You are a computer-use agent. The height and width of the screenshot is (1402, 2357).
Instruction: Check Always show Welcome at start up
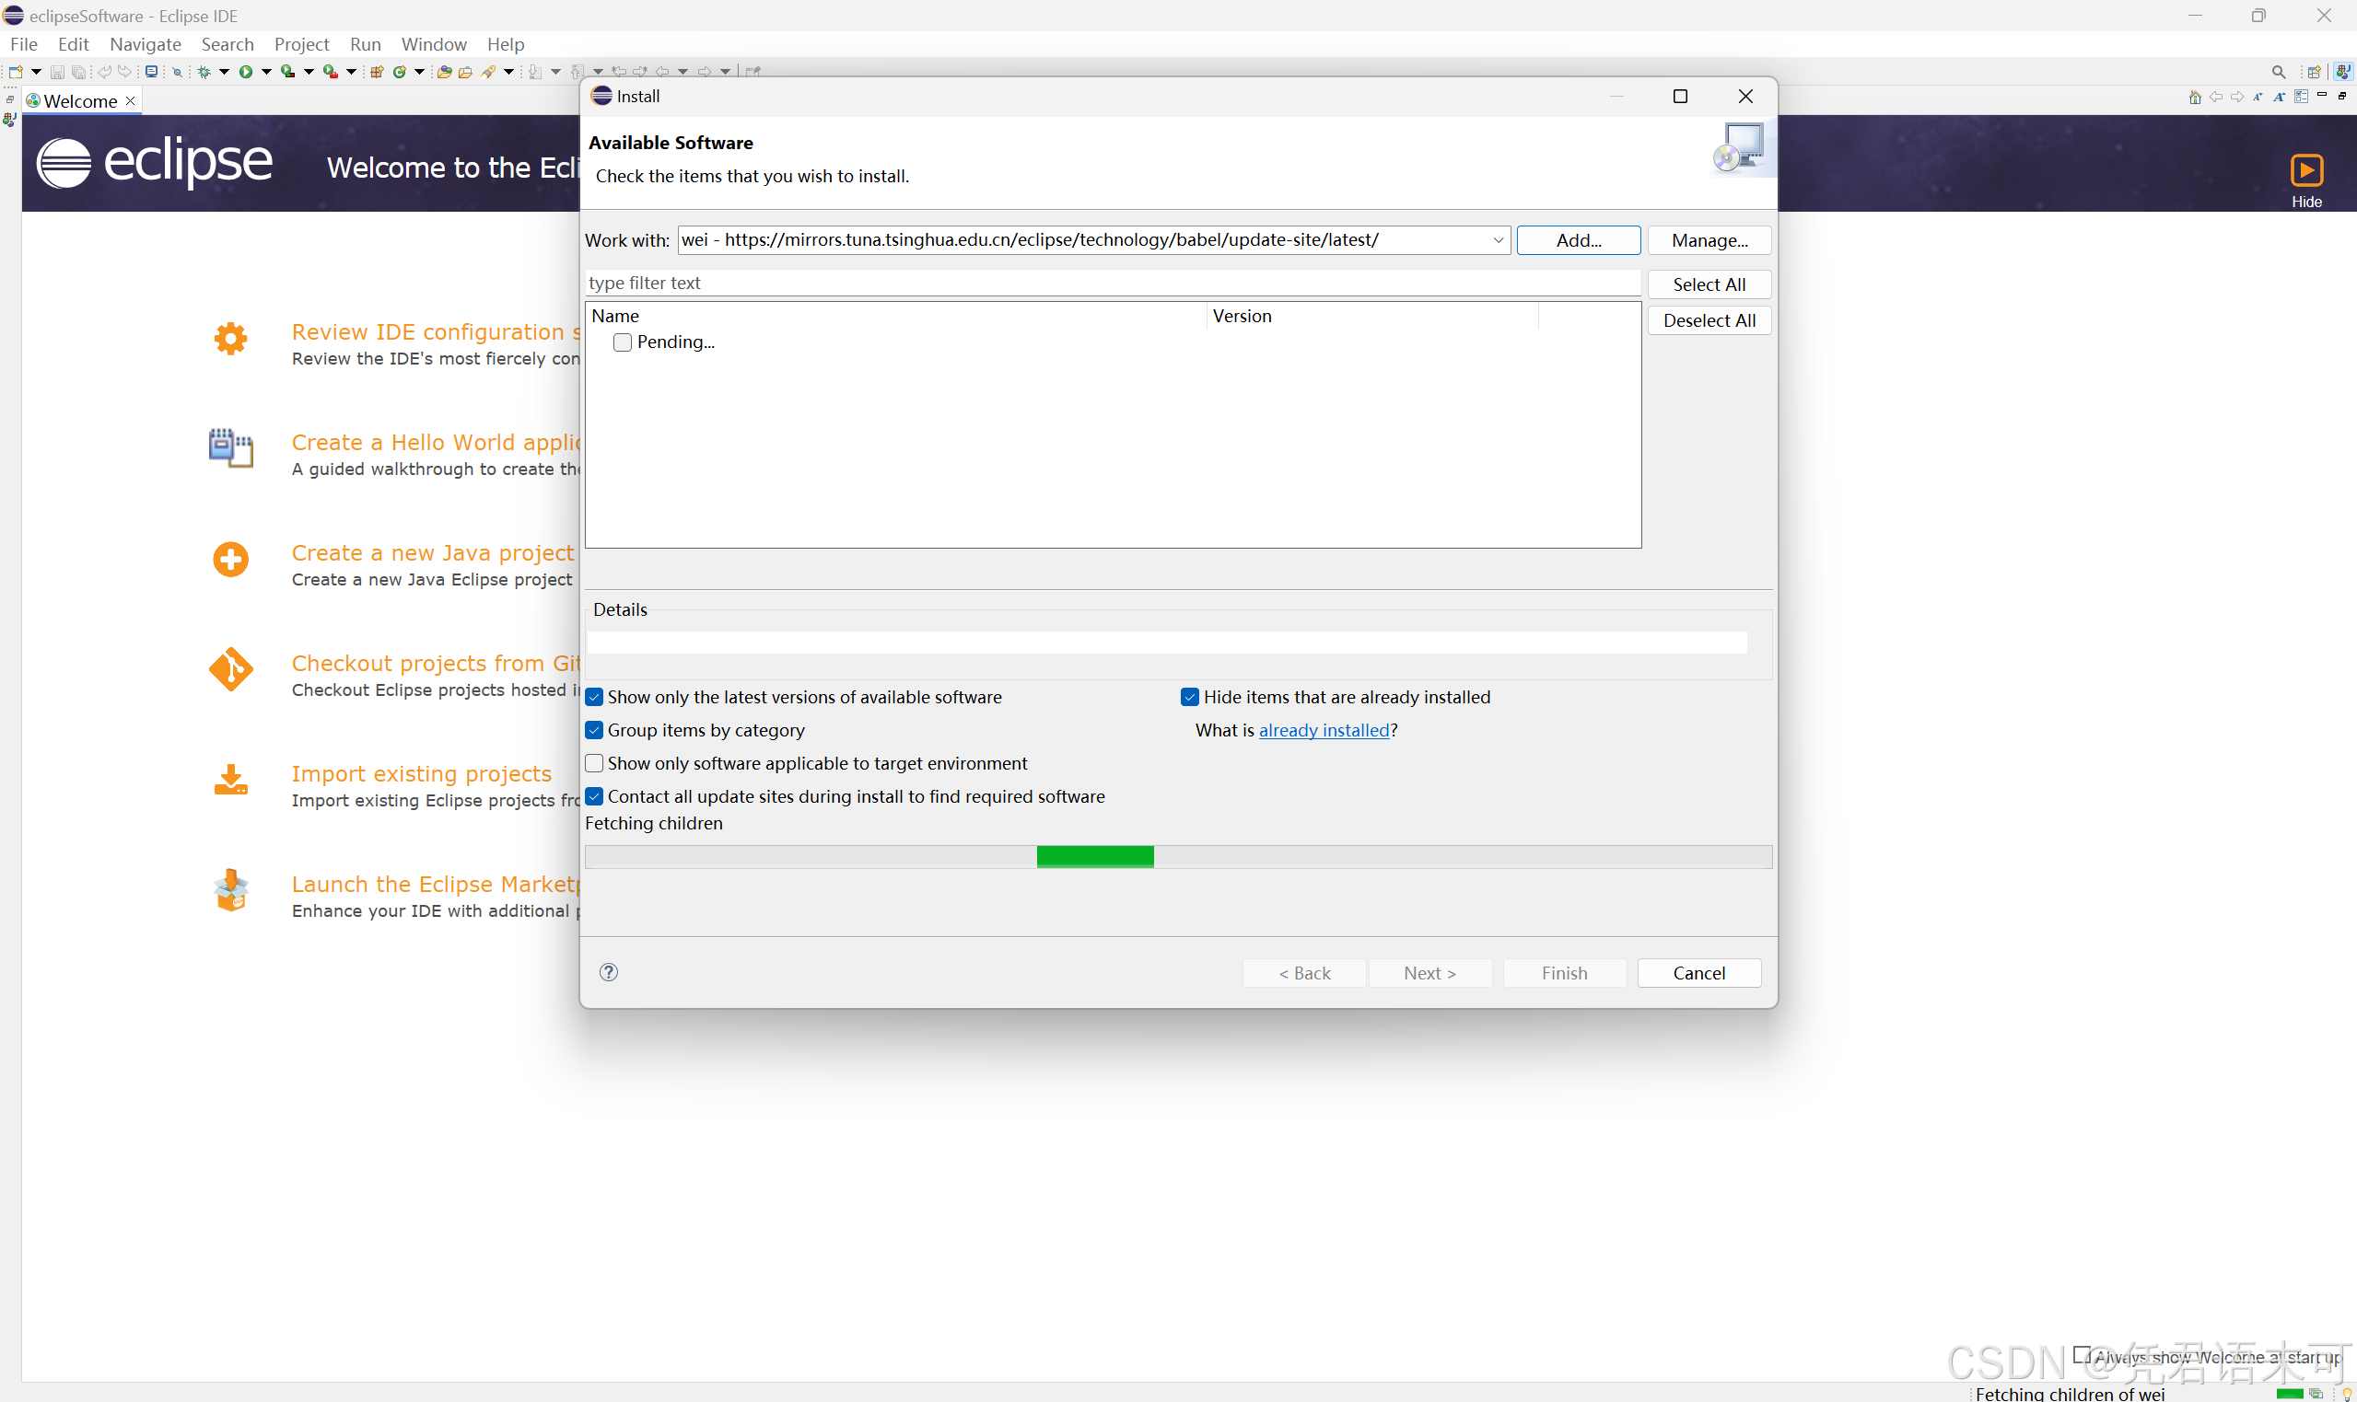click(x=2082, y=1355)
